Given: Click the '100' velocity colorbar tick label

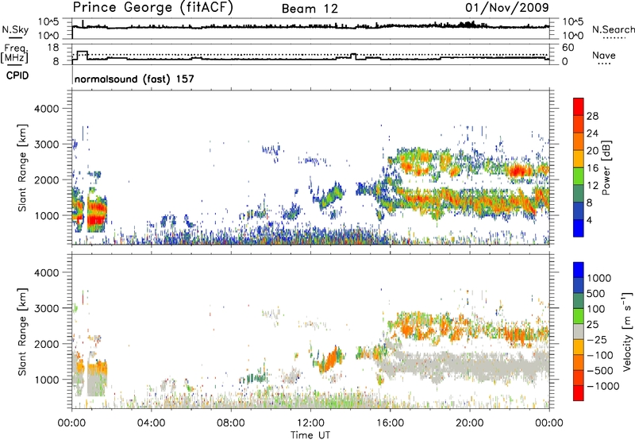Looking at the screenshot, I should (596, 309).
